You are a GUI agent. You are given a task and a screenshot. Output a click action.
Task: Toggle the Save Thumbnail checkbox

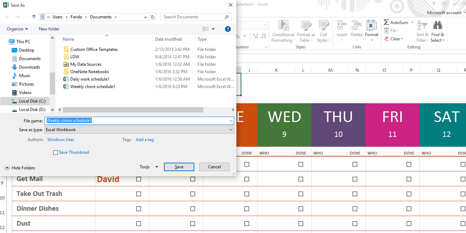click(55, 153)
